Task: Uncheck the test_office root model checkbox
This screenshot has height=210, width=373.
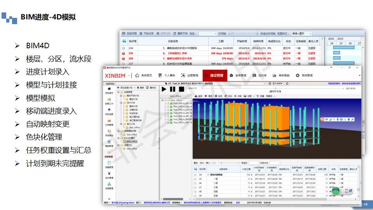Action: pyautogui.click(x=166, y=100)
